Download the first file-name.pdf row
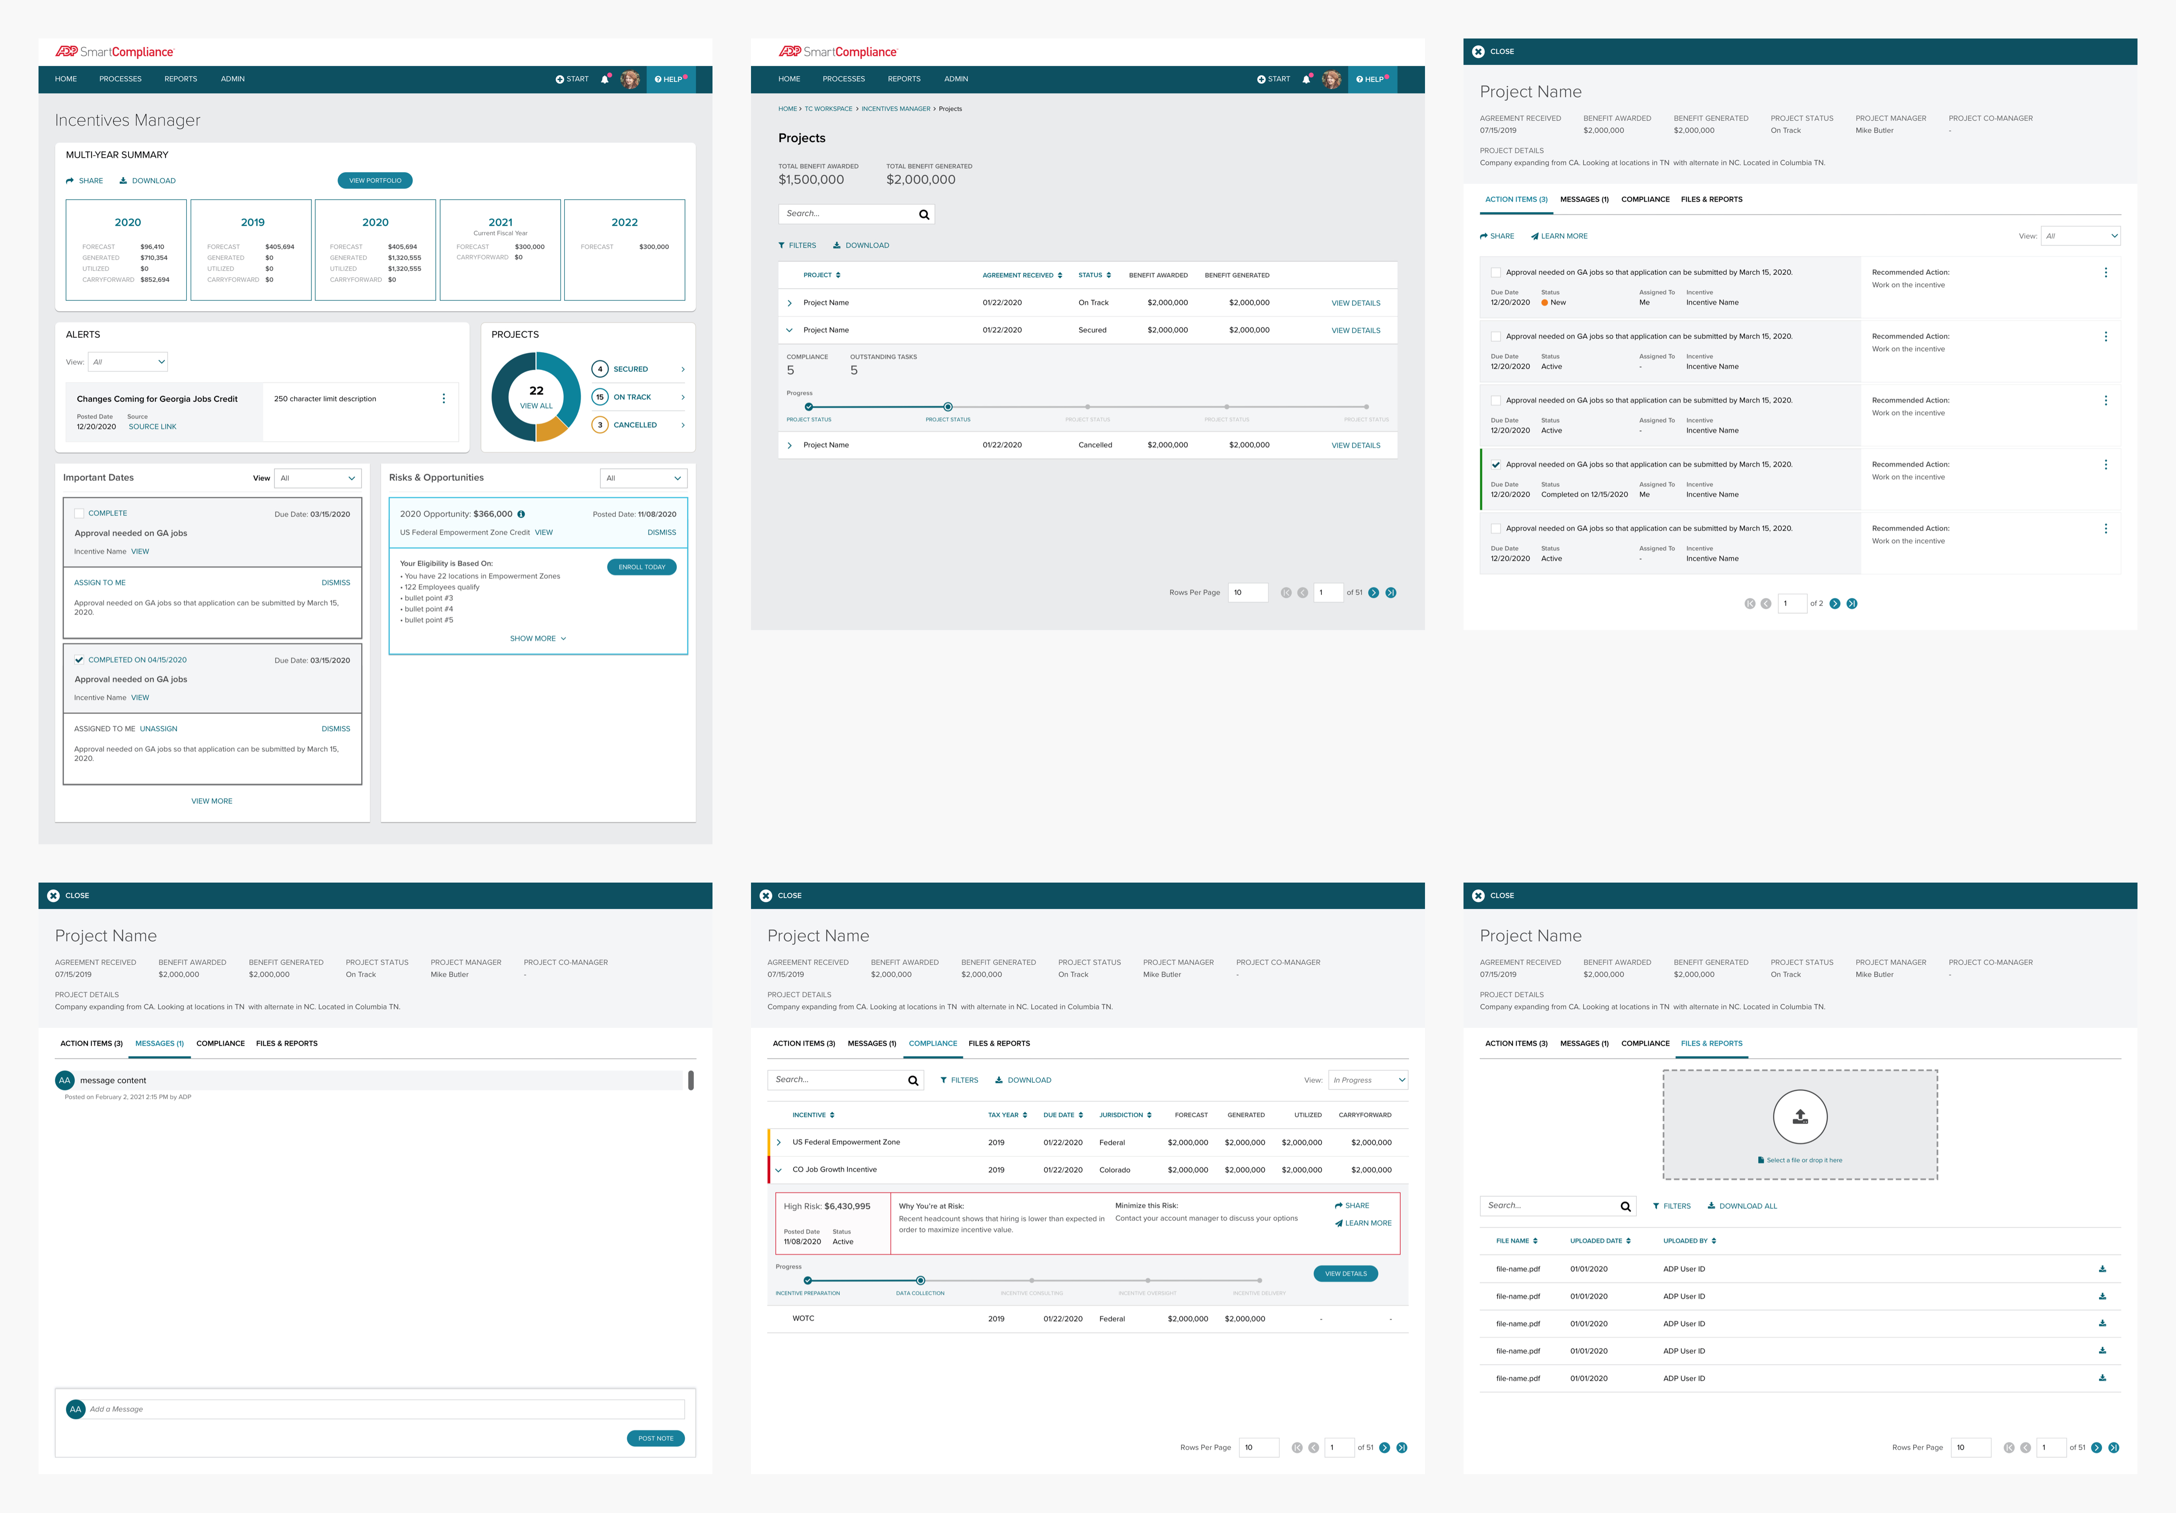This screenshot has height=1513, width=2176. tap(2102, 1269)
